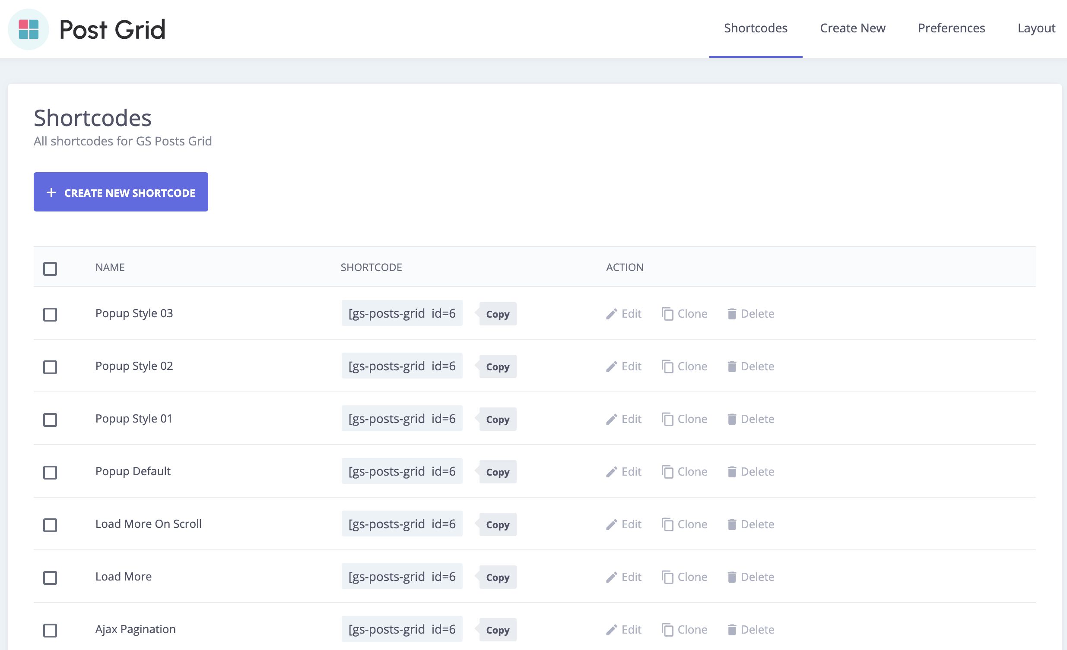Click the trash icon for Popup Style 03
Image resolution: width=1067 pixels, height=650 pixels.
pyautogui.click(x=732, y=314)
